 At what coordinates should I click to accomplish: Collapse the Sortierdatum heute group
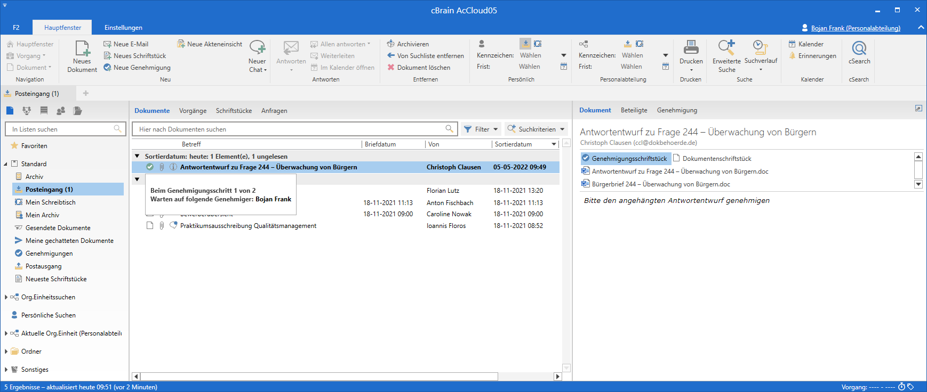tap(137, 156)
